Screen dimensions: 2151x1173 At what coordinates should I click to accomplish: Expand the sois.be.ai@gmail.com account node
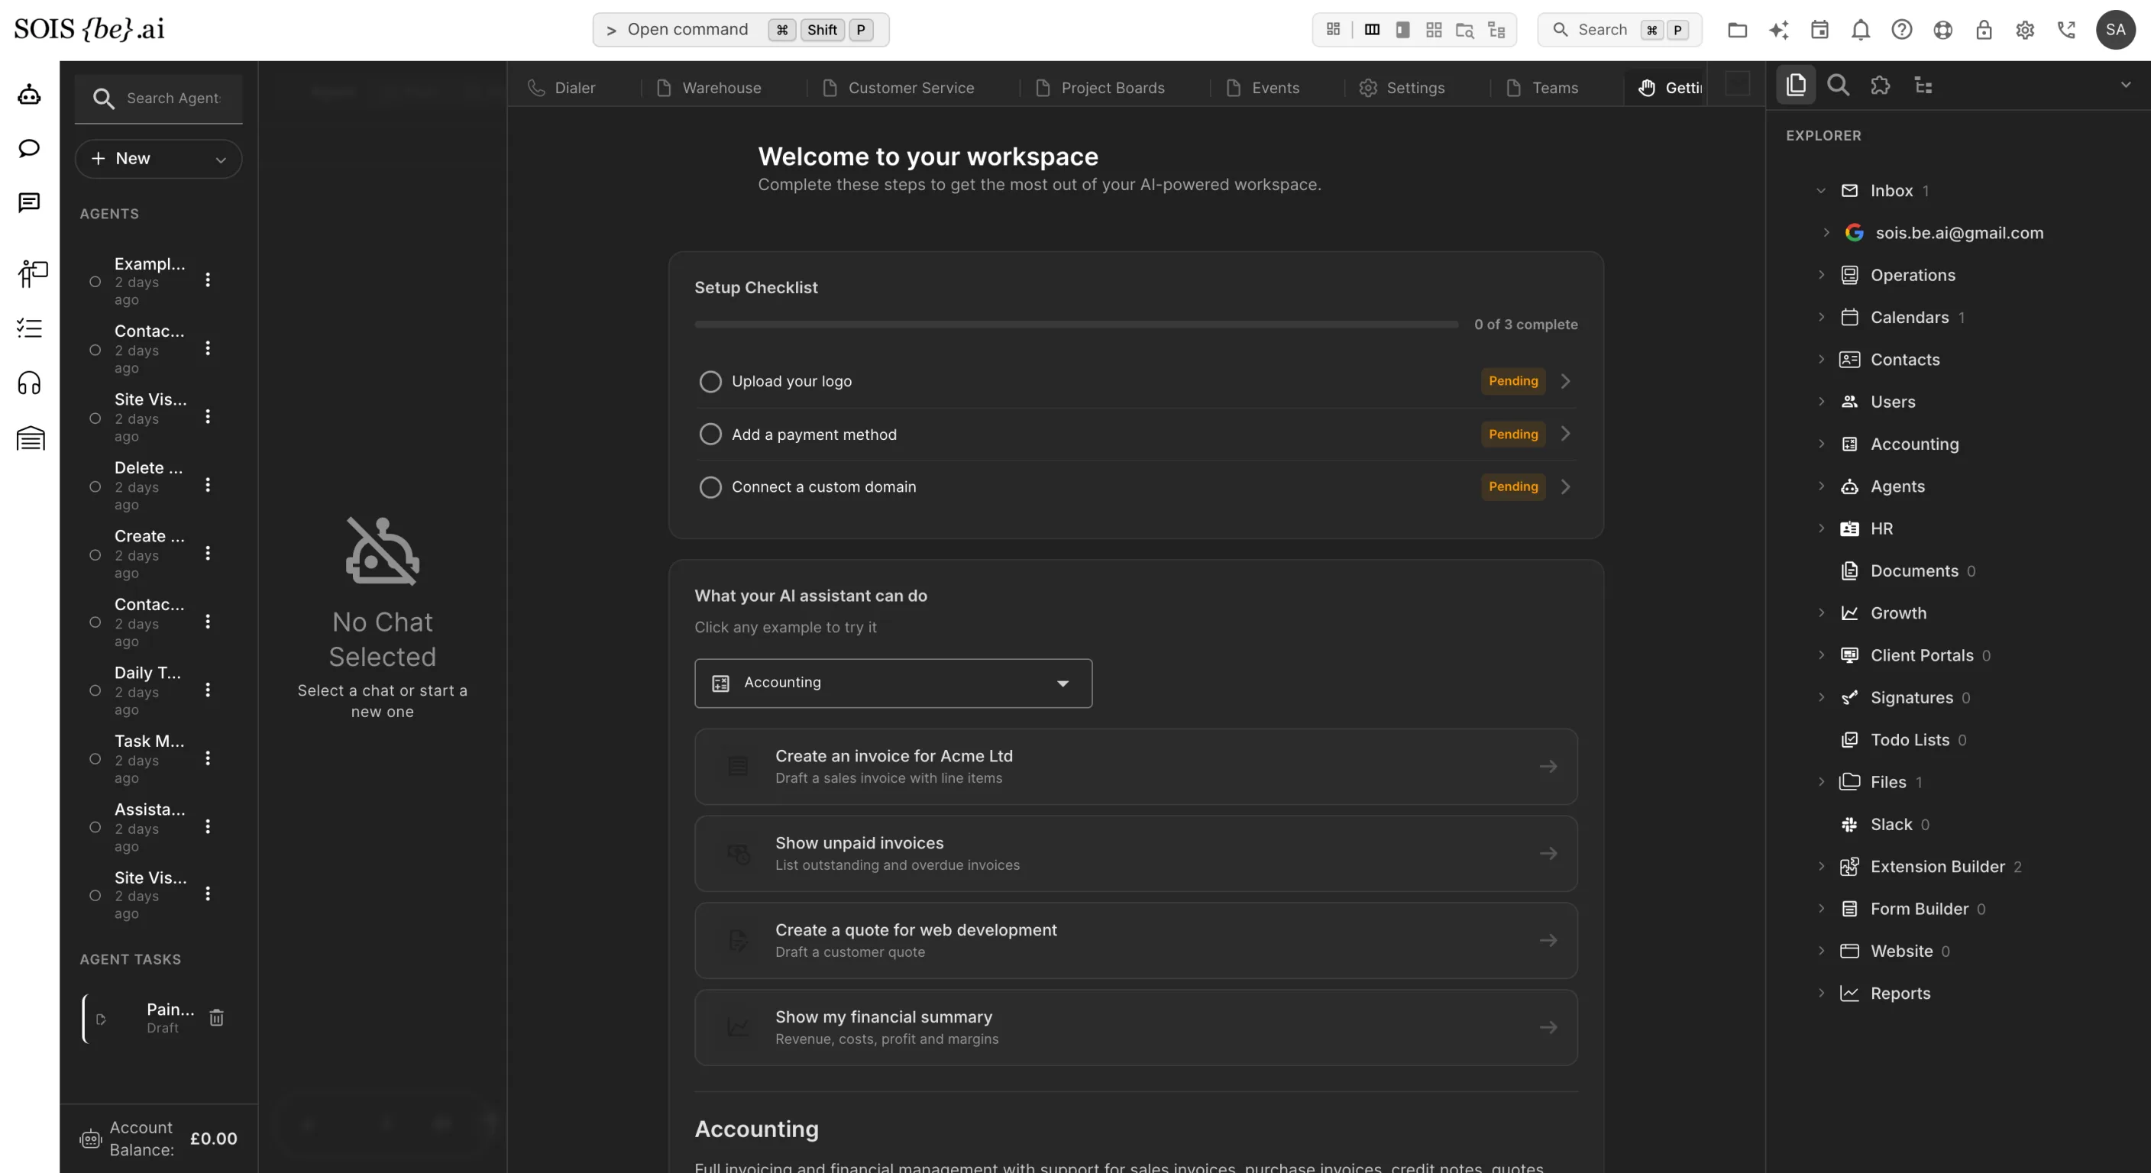[1826, 233]
